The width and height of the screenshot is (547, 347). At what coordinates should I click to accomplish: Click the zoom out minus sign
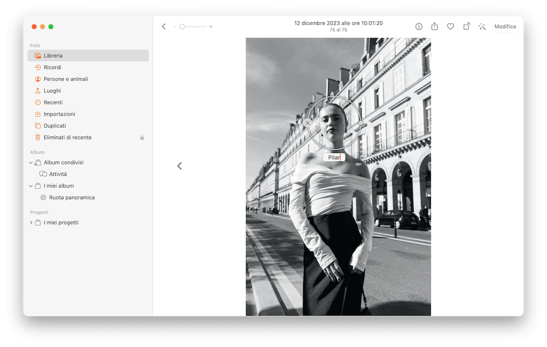click(175, 27)
